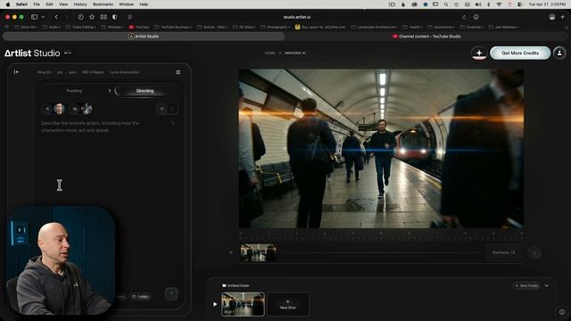Click the shield toolbar icon
The width and height of the screenshot is (571, 321).
click(130, 17)
